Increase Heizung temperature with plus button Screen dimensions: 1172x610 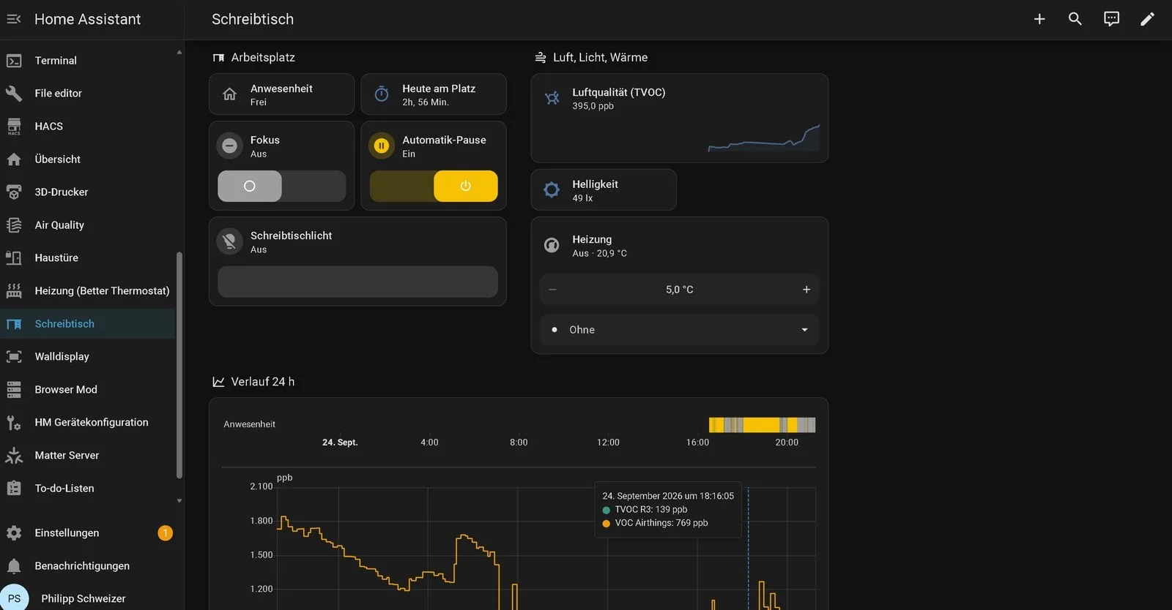806,290
